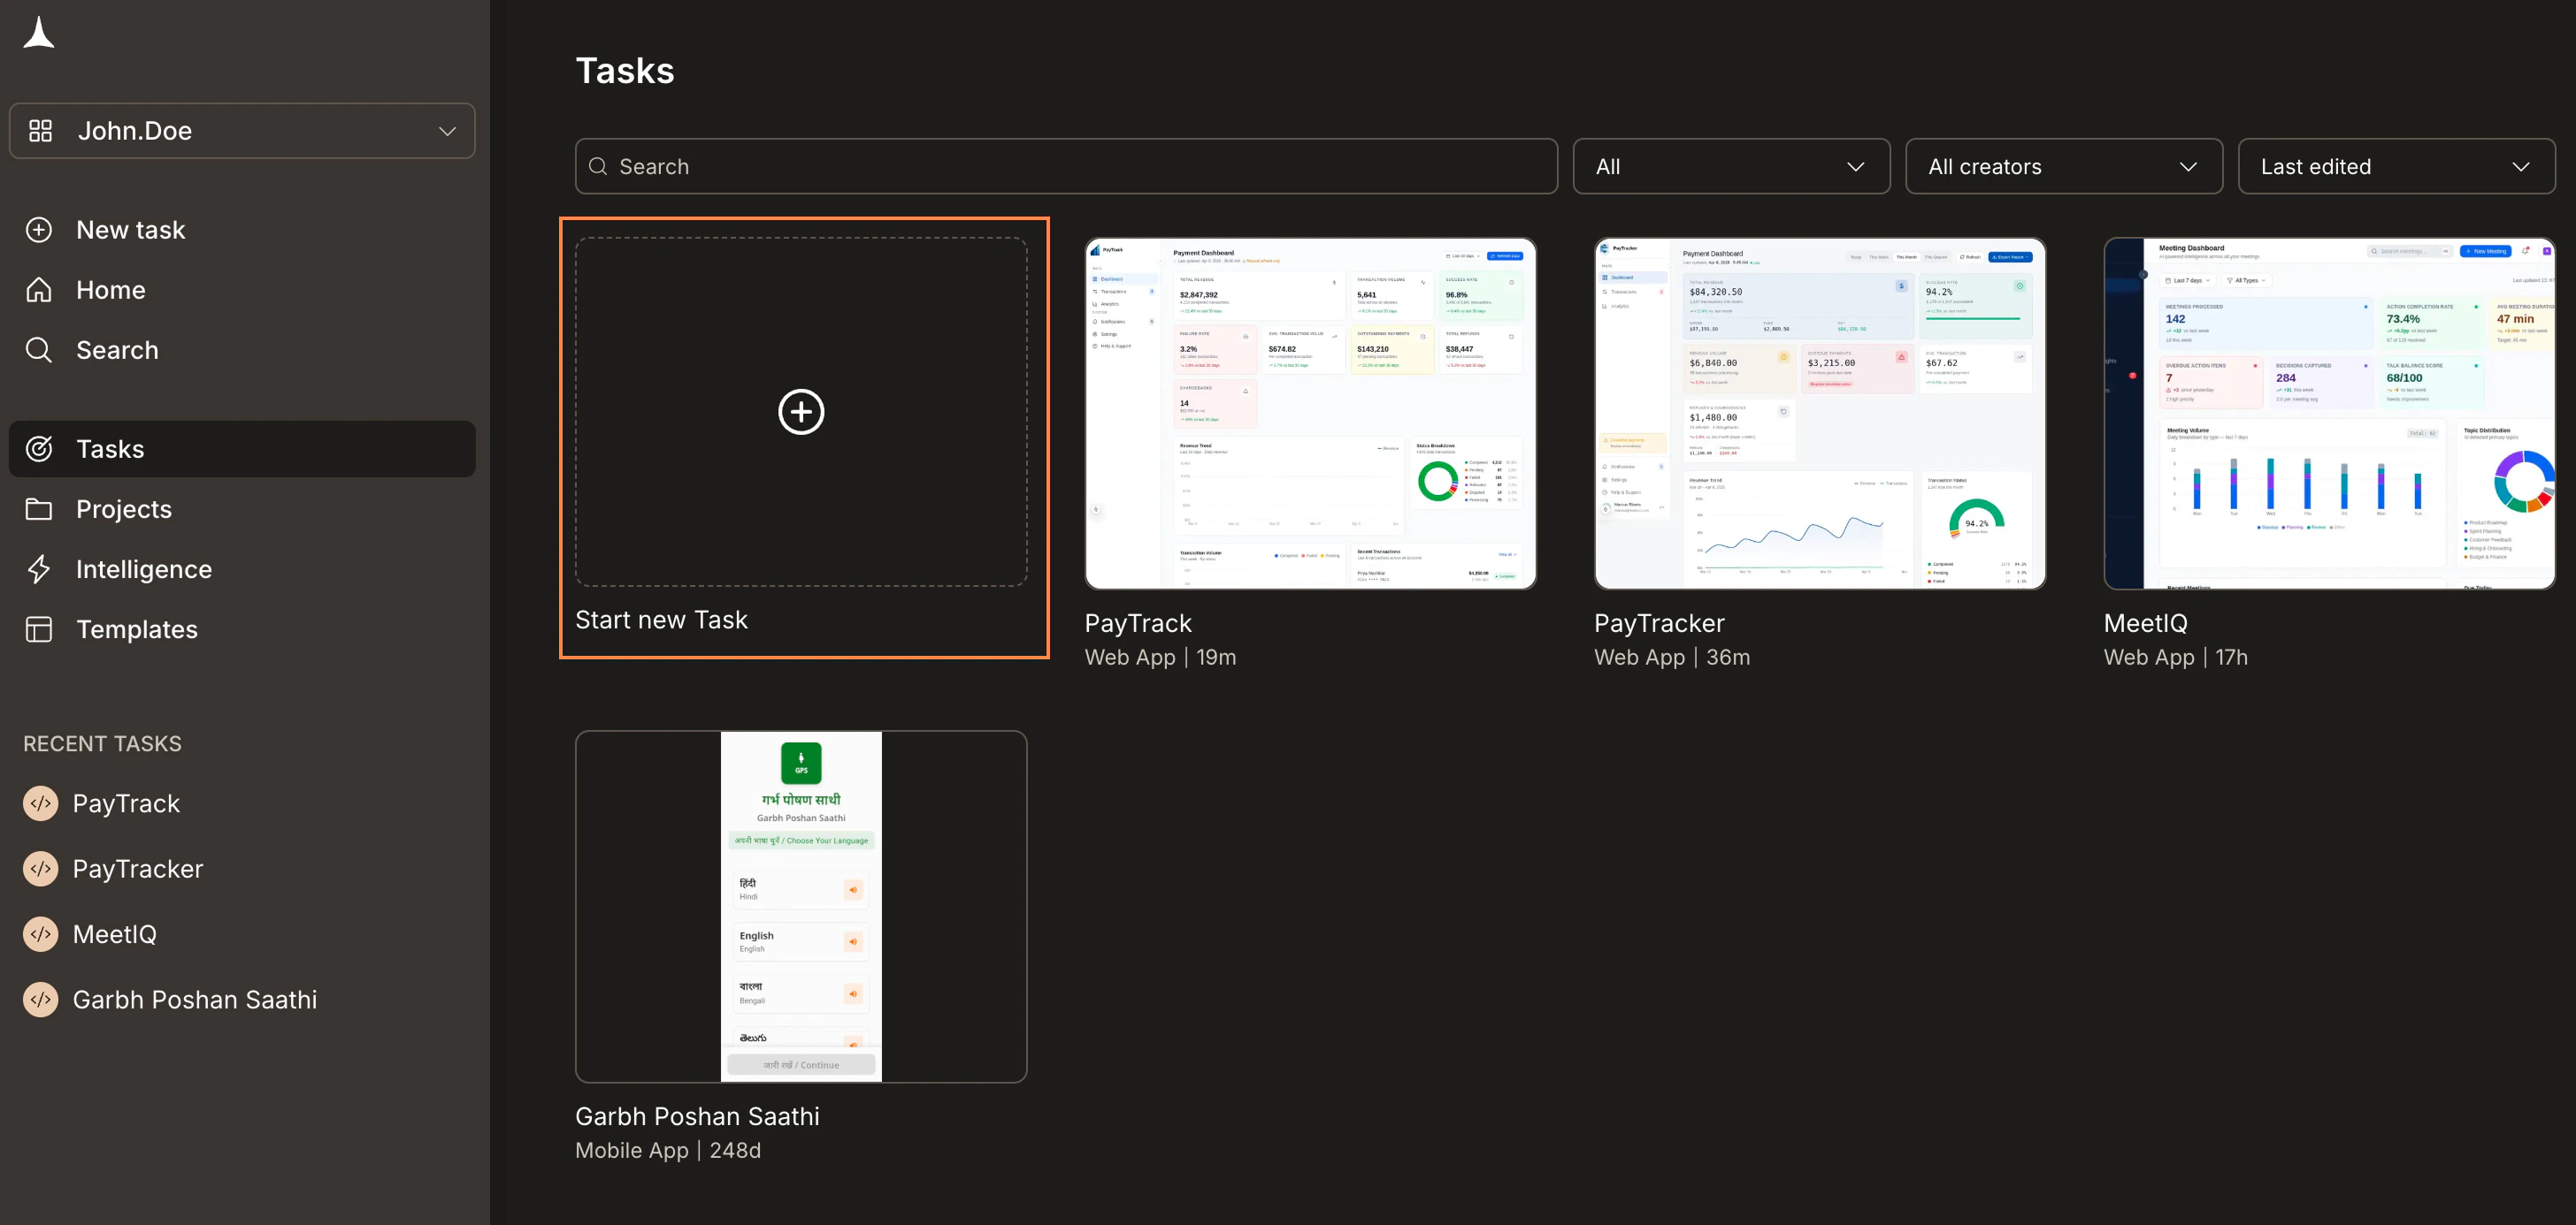This screenshot has width=2576, height=1225.
Task: Open PayTrack in recent tasks
Action: tap(126, 803)
